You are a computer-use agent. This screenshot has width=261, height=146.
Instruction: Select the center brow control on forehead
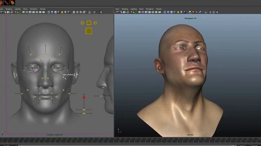(45, 54)
